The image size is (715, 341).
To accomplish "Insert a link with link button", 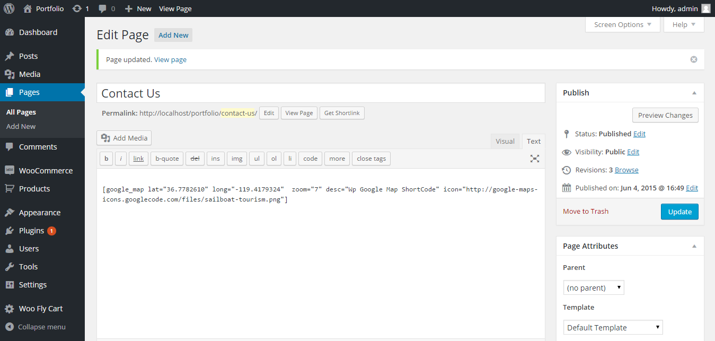I will [x=138, y=159].
